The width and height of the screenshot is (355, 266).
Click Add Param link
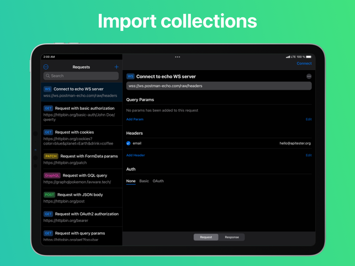point(135,119)
